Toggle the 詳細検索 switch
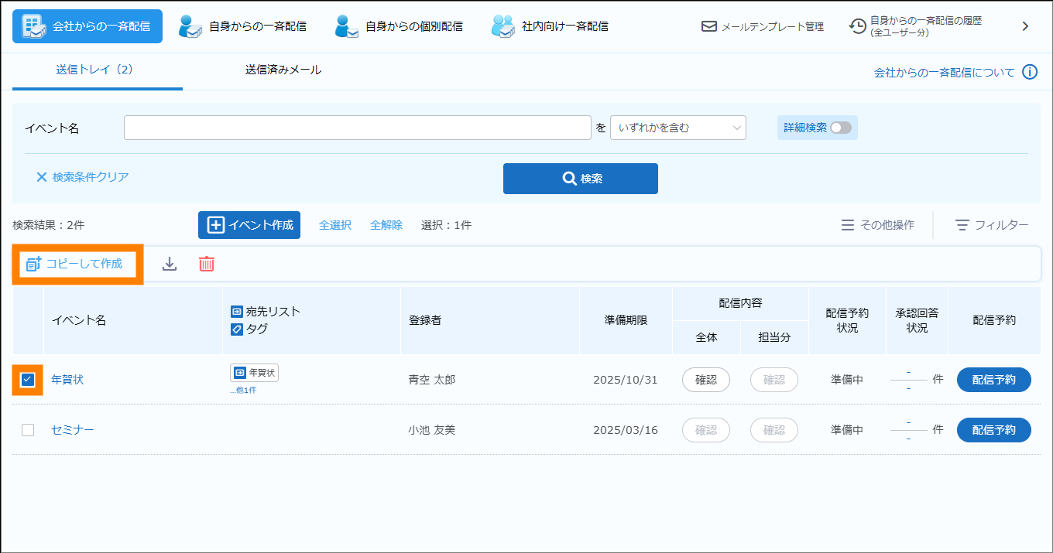1053x553 pixels. click(x=840, y=128)
